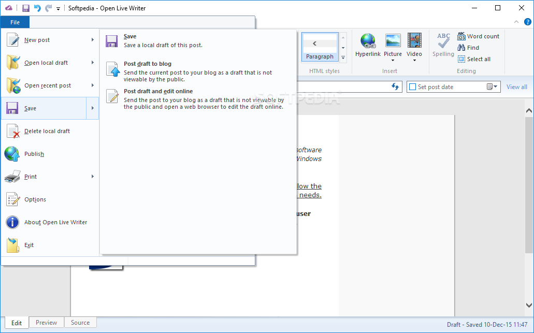
Task: Switch to the Source tab
Action: [80, 323]
